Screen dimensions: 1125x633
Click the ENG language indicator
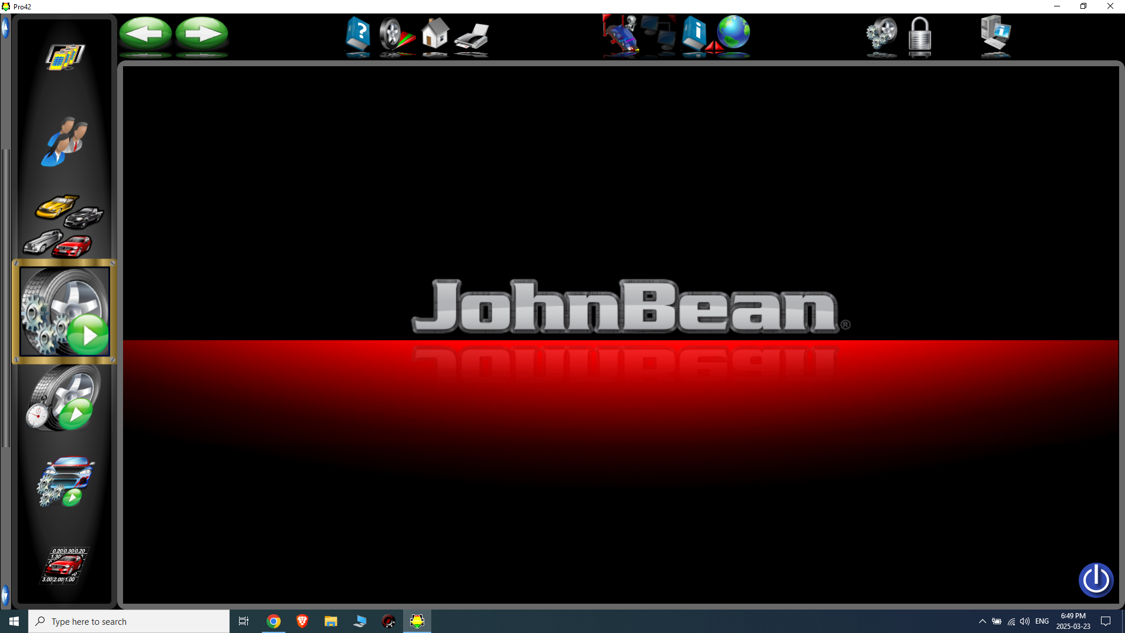tap(1042, 621)
